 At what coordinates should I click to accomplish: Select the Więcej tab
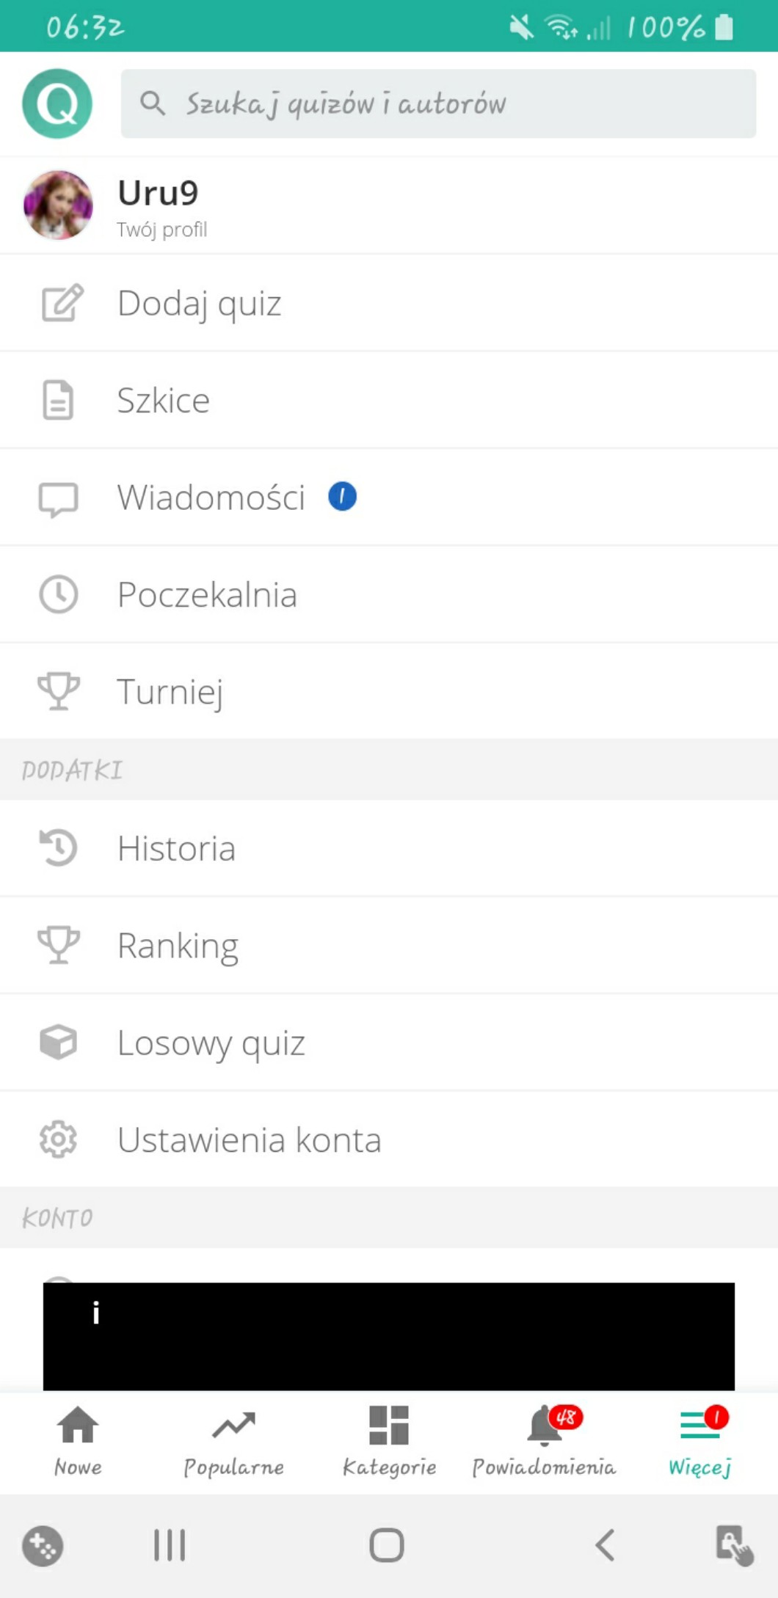(700, 1441)
